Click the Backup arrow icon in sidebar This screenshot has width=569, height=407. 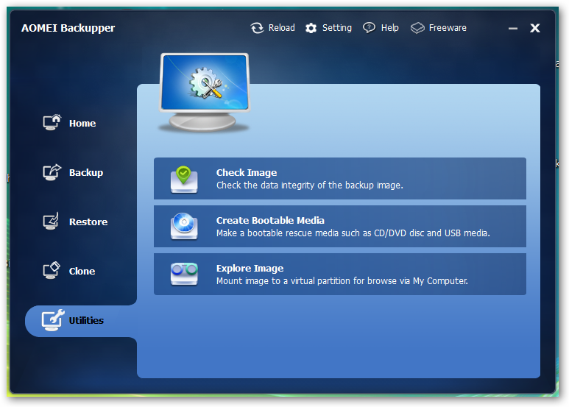coord(52,171)
